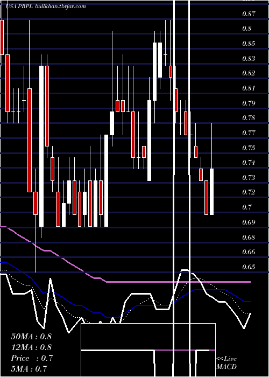Select the 0.65 price label
The image size is (269, 377).
click(x=249, y=267)
